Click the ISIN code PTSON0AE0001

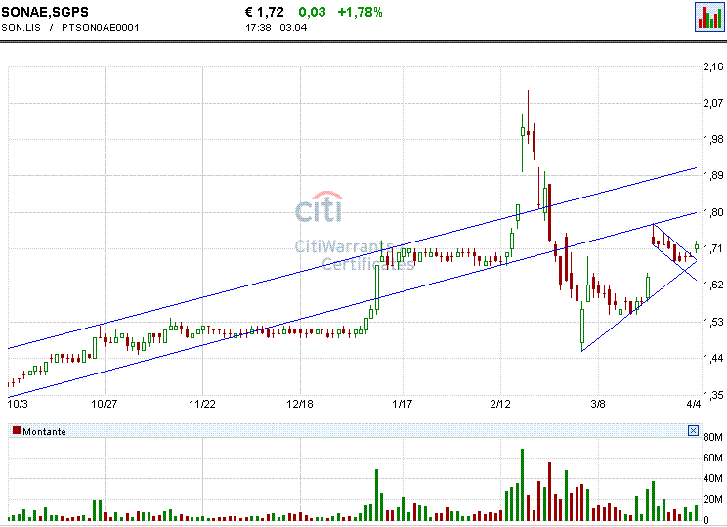[100, 27]
